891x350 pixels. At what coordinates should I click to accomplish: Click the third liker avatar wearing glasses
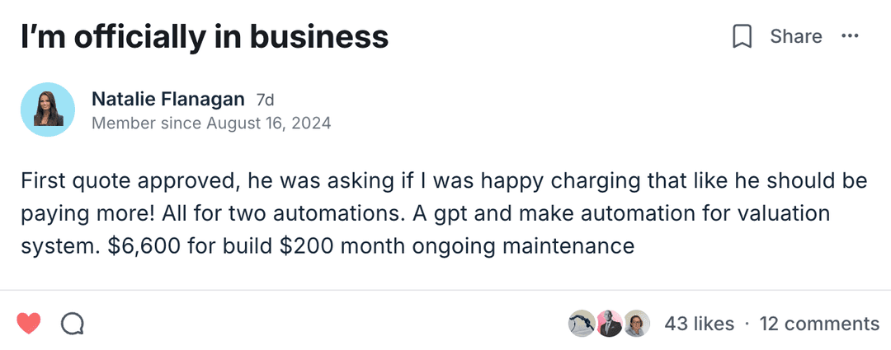(636, 324)
